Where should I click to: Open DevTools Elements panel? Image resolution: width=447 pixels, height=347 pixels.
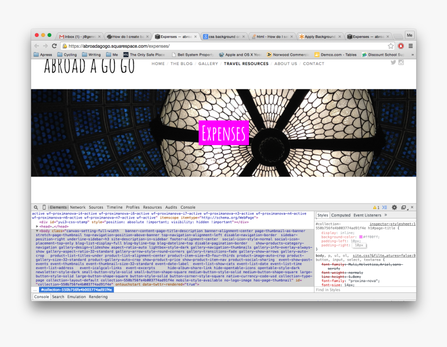[x=58, y=208]
